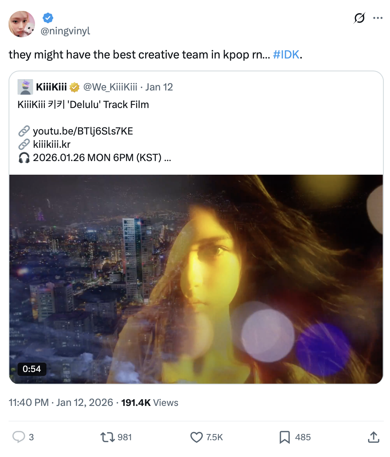Play the Delulu Track Film video

[x=196, y=279]
